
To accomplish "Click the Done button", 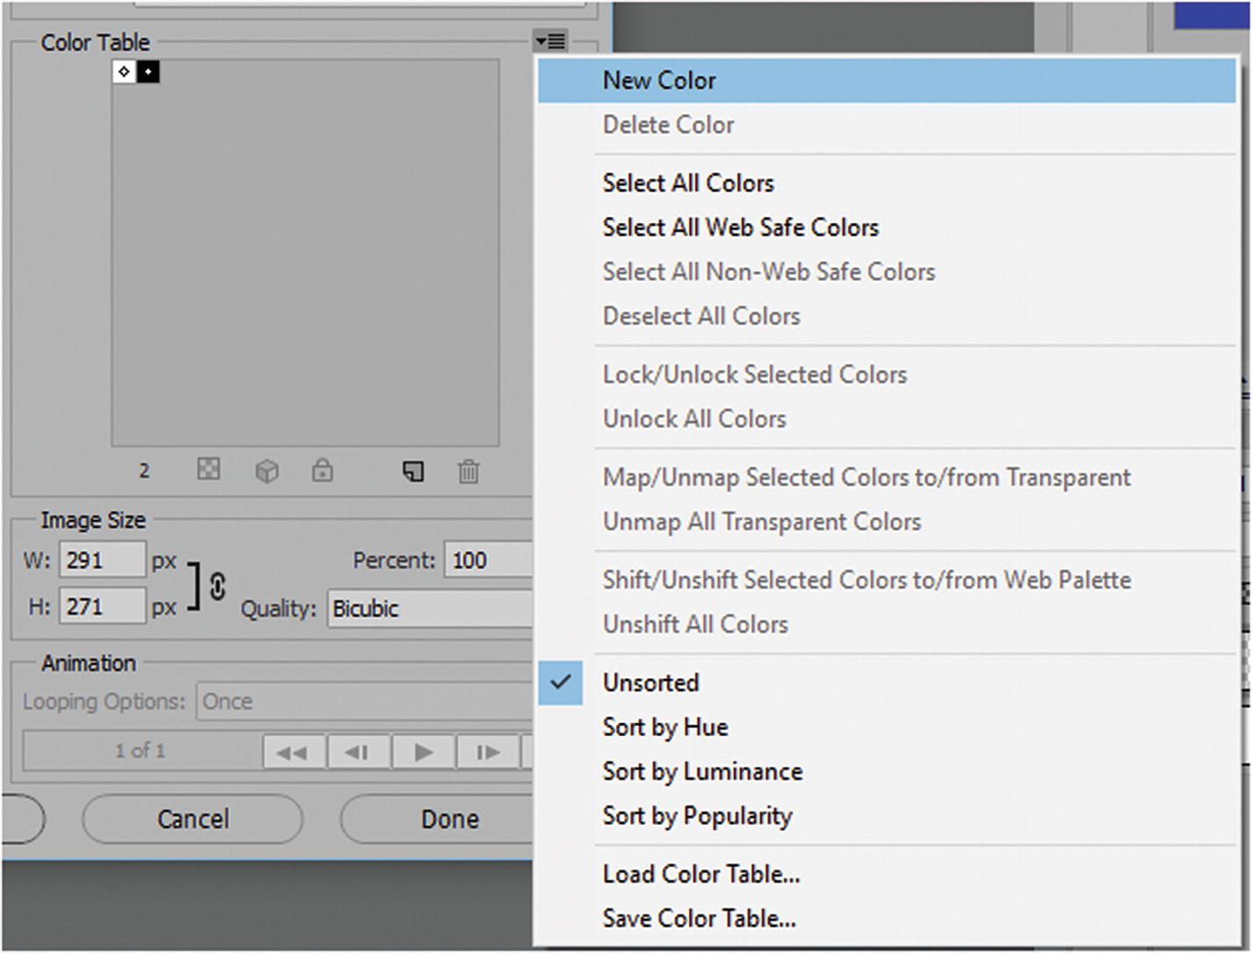I will click(x=449, y=819).
